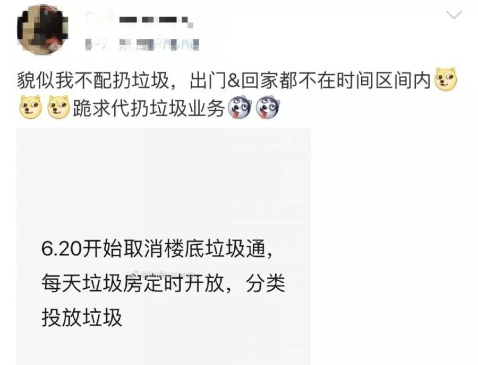Tap the blurred user avatar
Image resolution: width=478 pixels, height=365 pixels.
tap(42, 30)
